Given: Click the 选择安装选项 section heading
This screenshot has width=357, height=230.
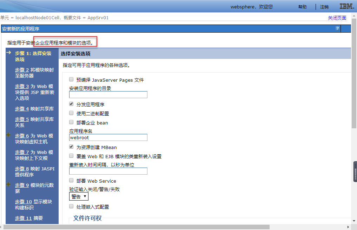Looking at the screenshot, I should (x=75, y=54).
